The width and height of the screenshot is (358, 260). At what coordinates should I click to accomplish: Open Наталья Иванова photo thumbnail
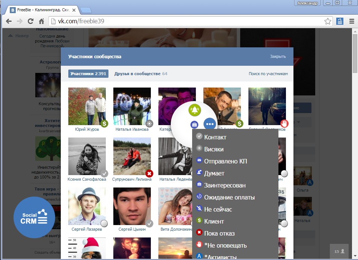pyautogui.click(x=132, y=106)
